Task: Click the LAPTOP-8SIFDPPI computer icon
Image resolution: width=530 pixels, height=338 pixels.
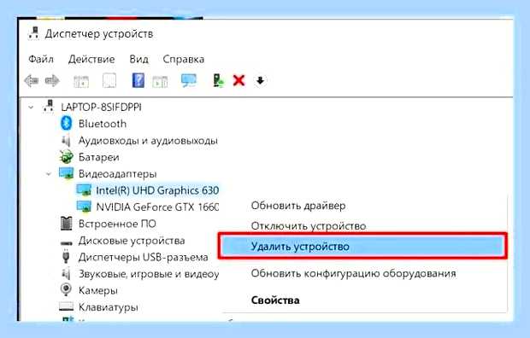Action: click(49, 107)
